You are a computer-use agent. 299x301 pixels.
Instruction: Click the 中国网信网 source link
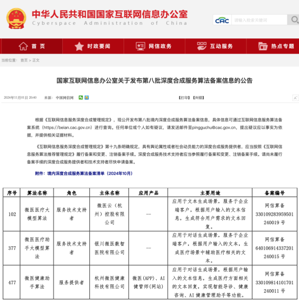pos(64,98)
